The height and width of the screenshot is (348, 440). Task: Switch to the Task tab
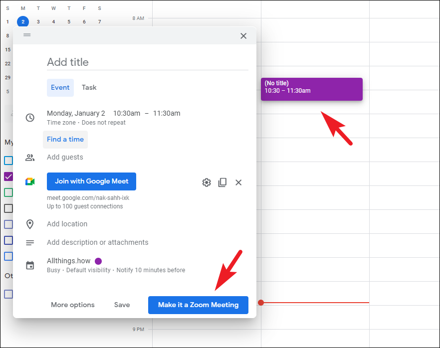[x=89, y=87]
